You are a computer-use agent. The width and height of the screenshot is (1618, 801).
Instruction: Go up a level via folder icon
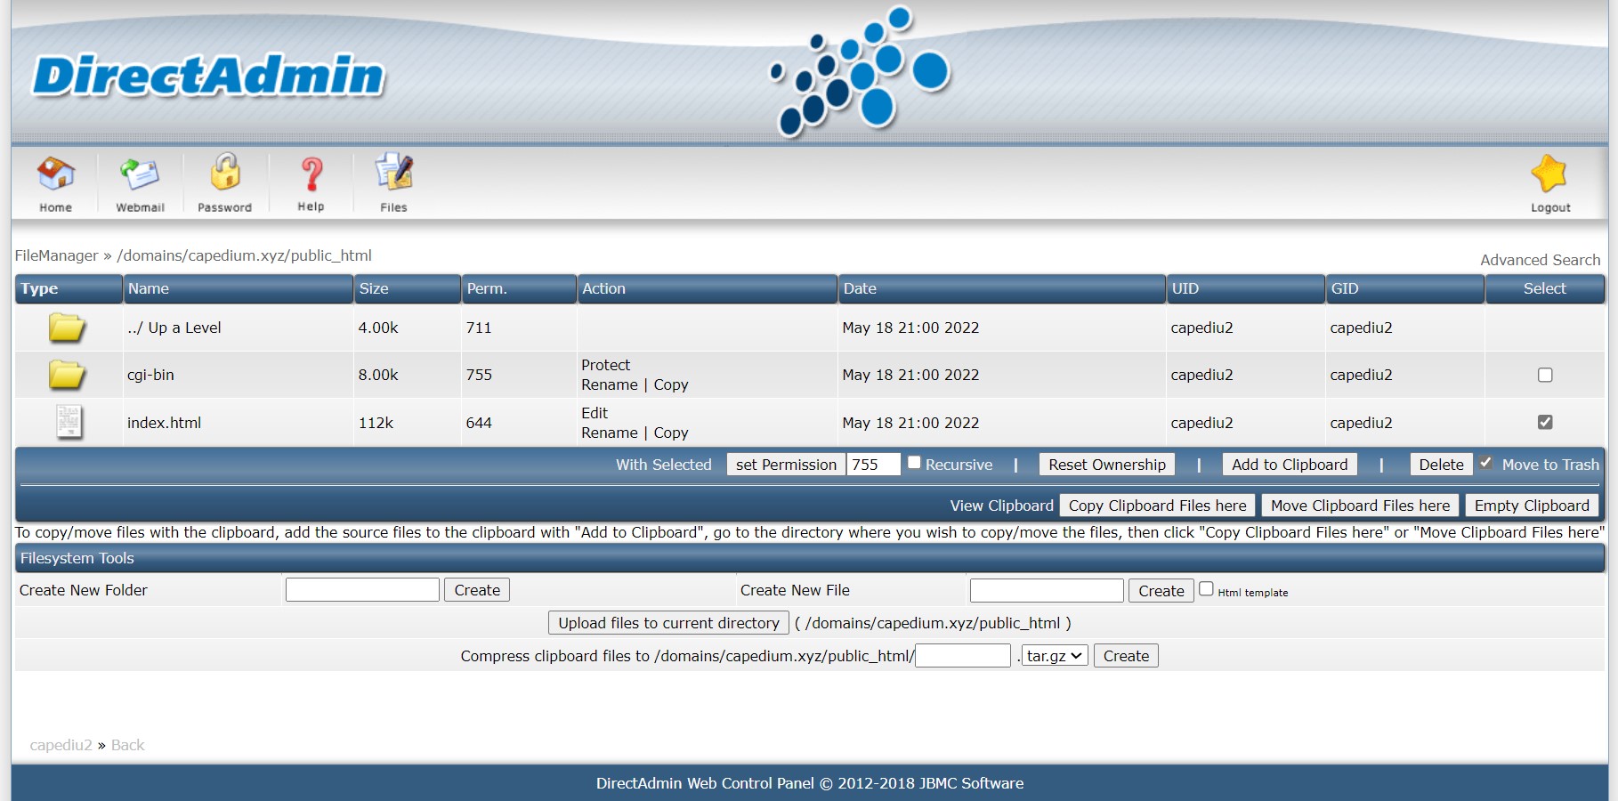[x=67, y=328]
